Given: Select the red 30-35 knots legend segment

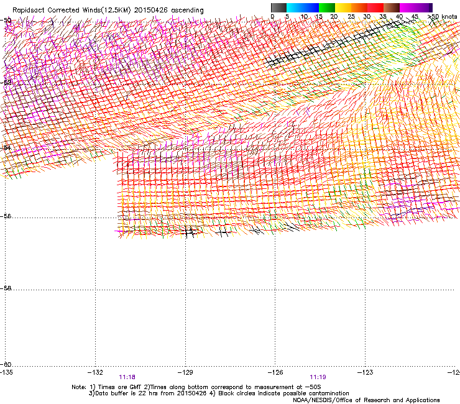Looking at the screenshot, I should tap(375, 7).
